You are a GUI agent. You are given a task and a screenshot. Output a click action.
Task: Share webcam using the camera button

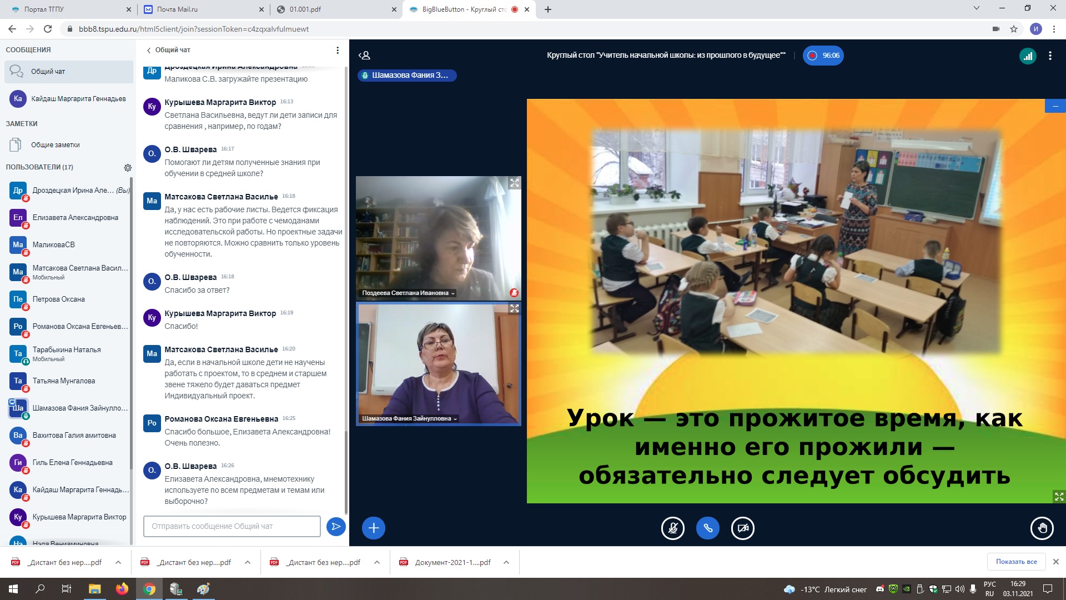[x=743, y=528]
